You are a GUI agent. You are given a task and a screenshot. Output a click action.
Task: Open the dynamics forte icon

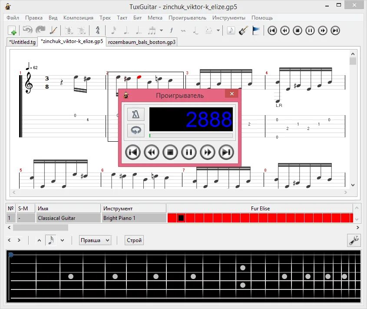coord(171,30)
